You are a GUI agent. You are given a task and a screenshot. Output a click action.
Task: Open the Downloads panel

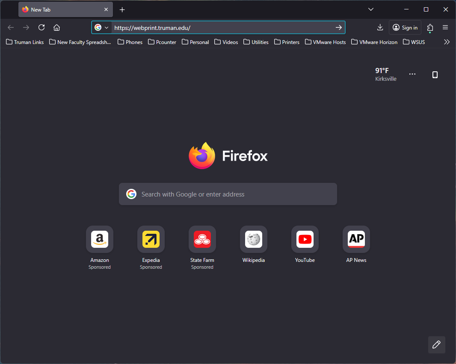click(x=380, y=28)
